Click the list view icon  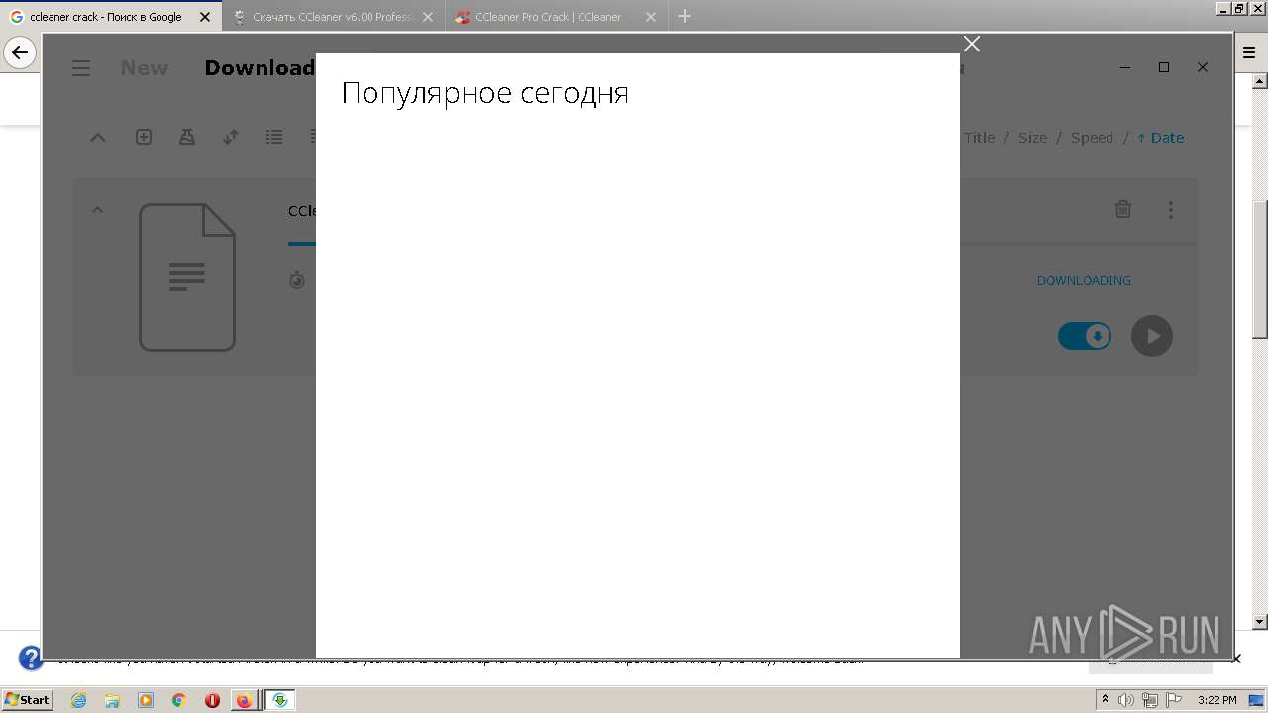coord(274,137)
